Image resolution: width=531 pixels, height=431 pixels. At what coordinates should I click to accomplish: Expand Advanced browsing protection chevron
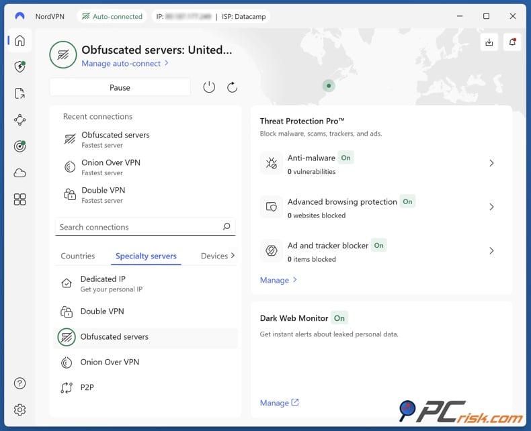click(x=491, y=207)
